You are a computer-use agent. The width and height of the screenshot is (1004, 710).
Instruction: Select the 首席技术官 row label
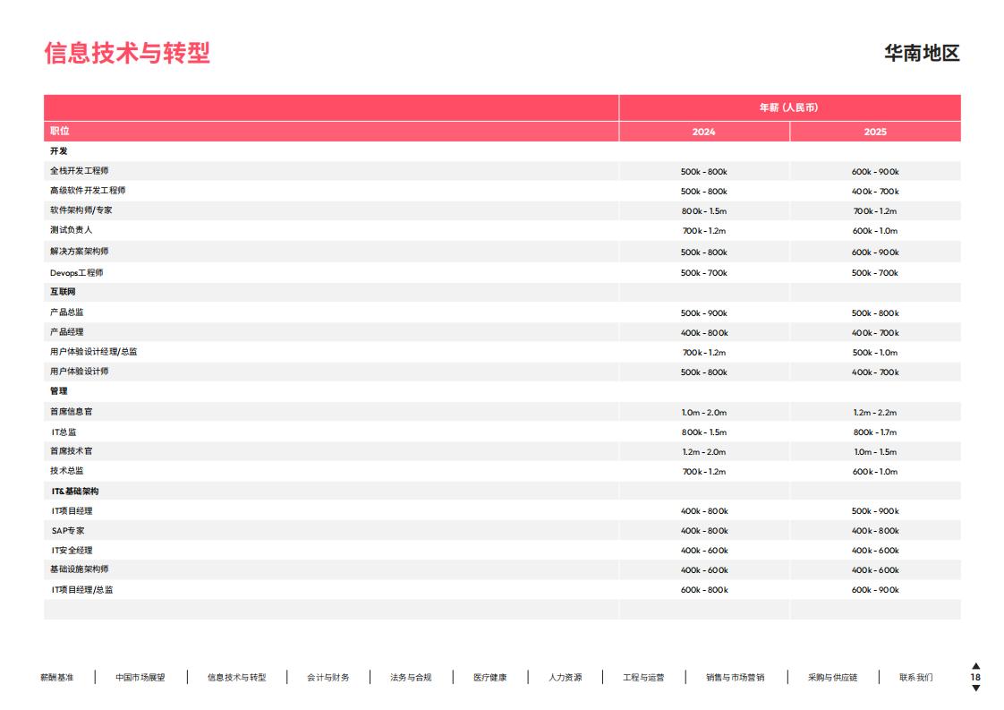71,451
